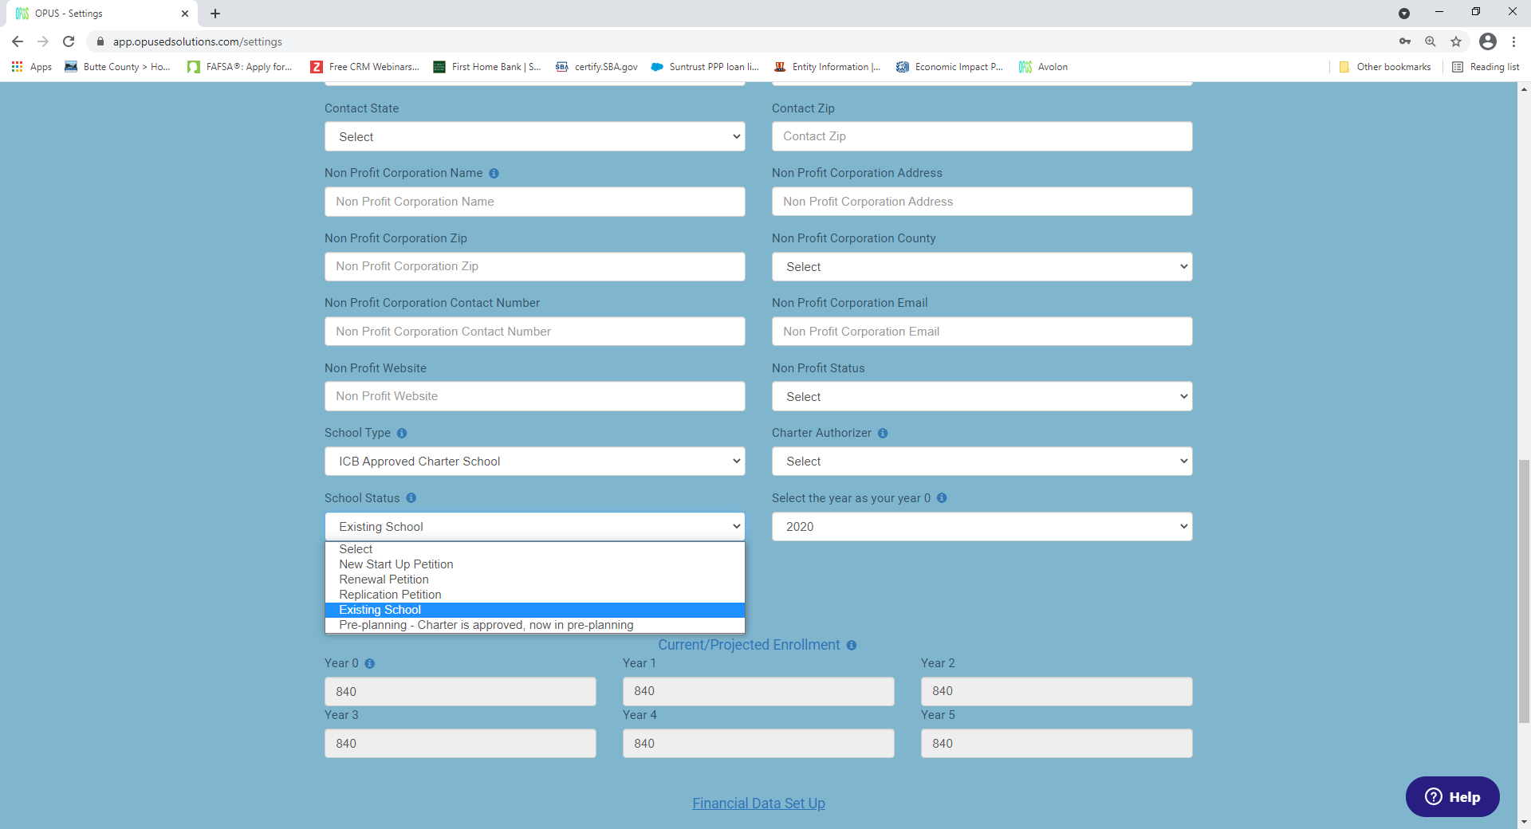Choose Replication Petition option
This screenshot has height=829, width=1531.
[x=535, y=595]
